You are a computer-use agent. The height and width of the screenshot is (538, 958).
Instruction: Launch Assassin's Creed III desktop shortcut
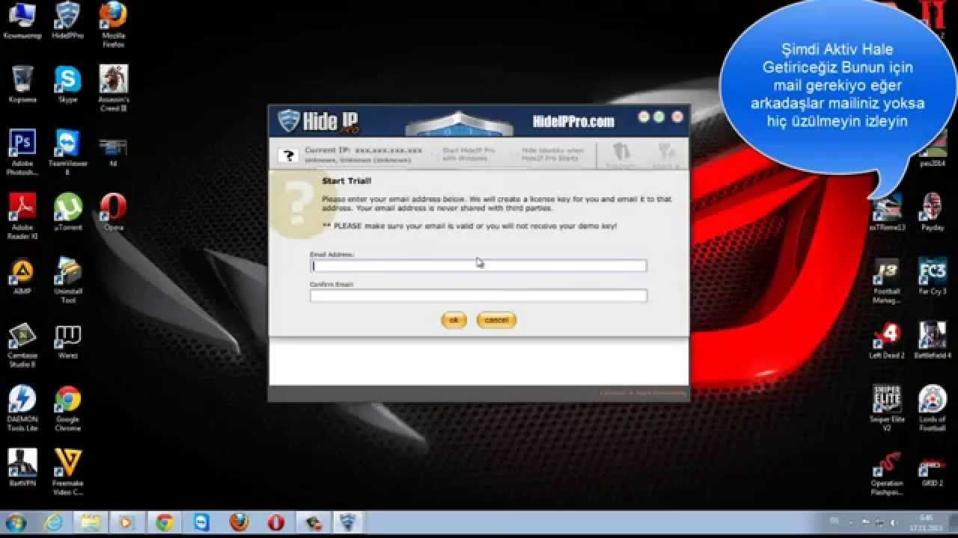click(114, 88)
